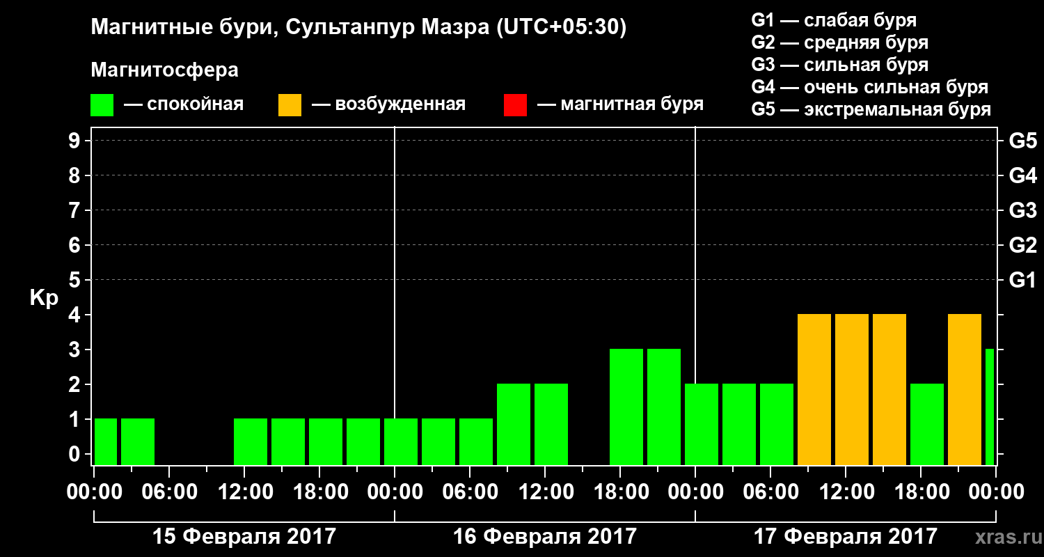
Task: Click the G3 tick label on the right axis
Action: click(x=1022, y=210)
